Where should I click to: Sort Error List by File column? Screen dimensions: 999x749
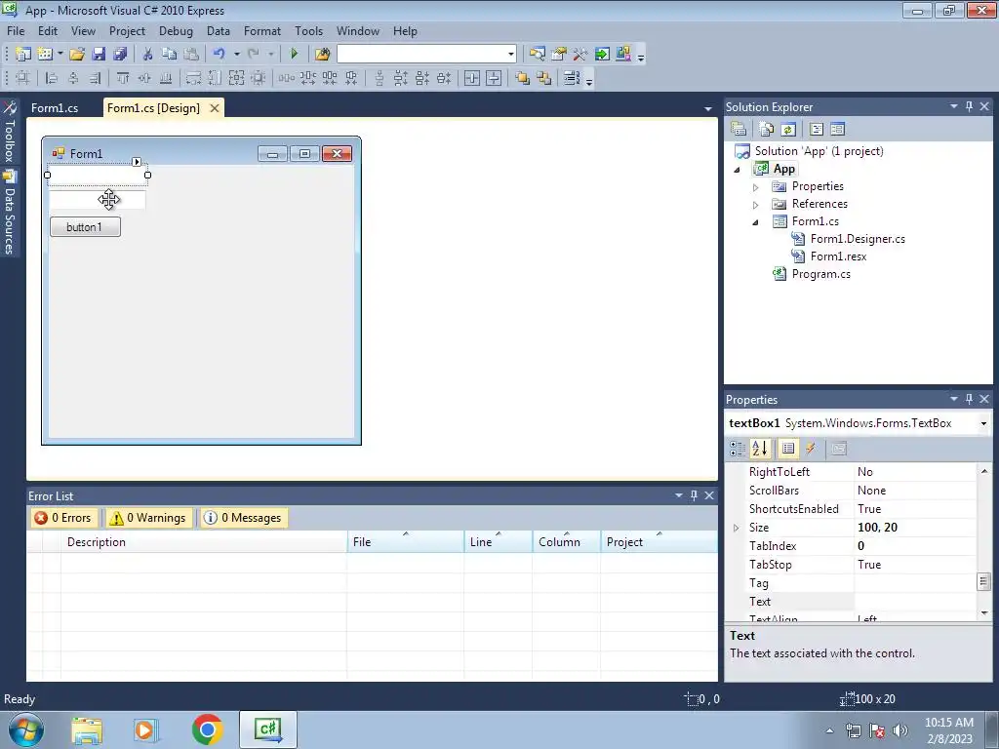tap(405, 542)
